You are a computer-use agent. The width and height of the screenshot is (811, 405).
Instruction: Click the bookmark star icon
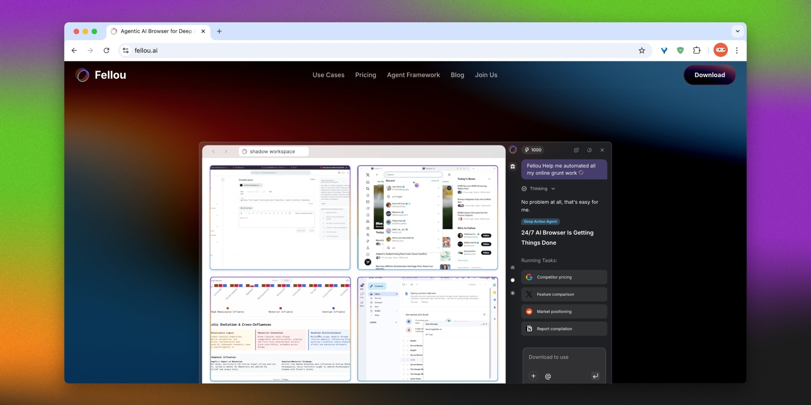coord(642,50)
